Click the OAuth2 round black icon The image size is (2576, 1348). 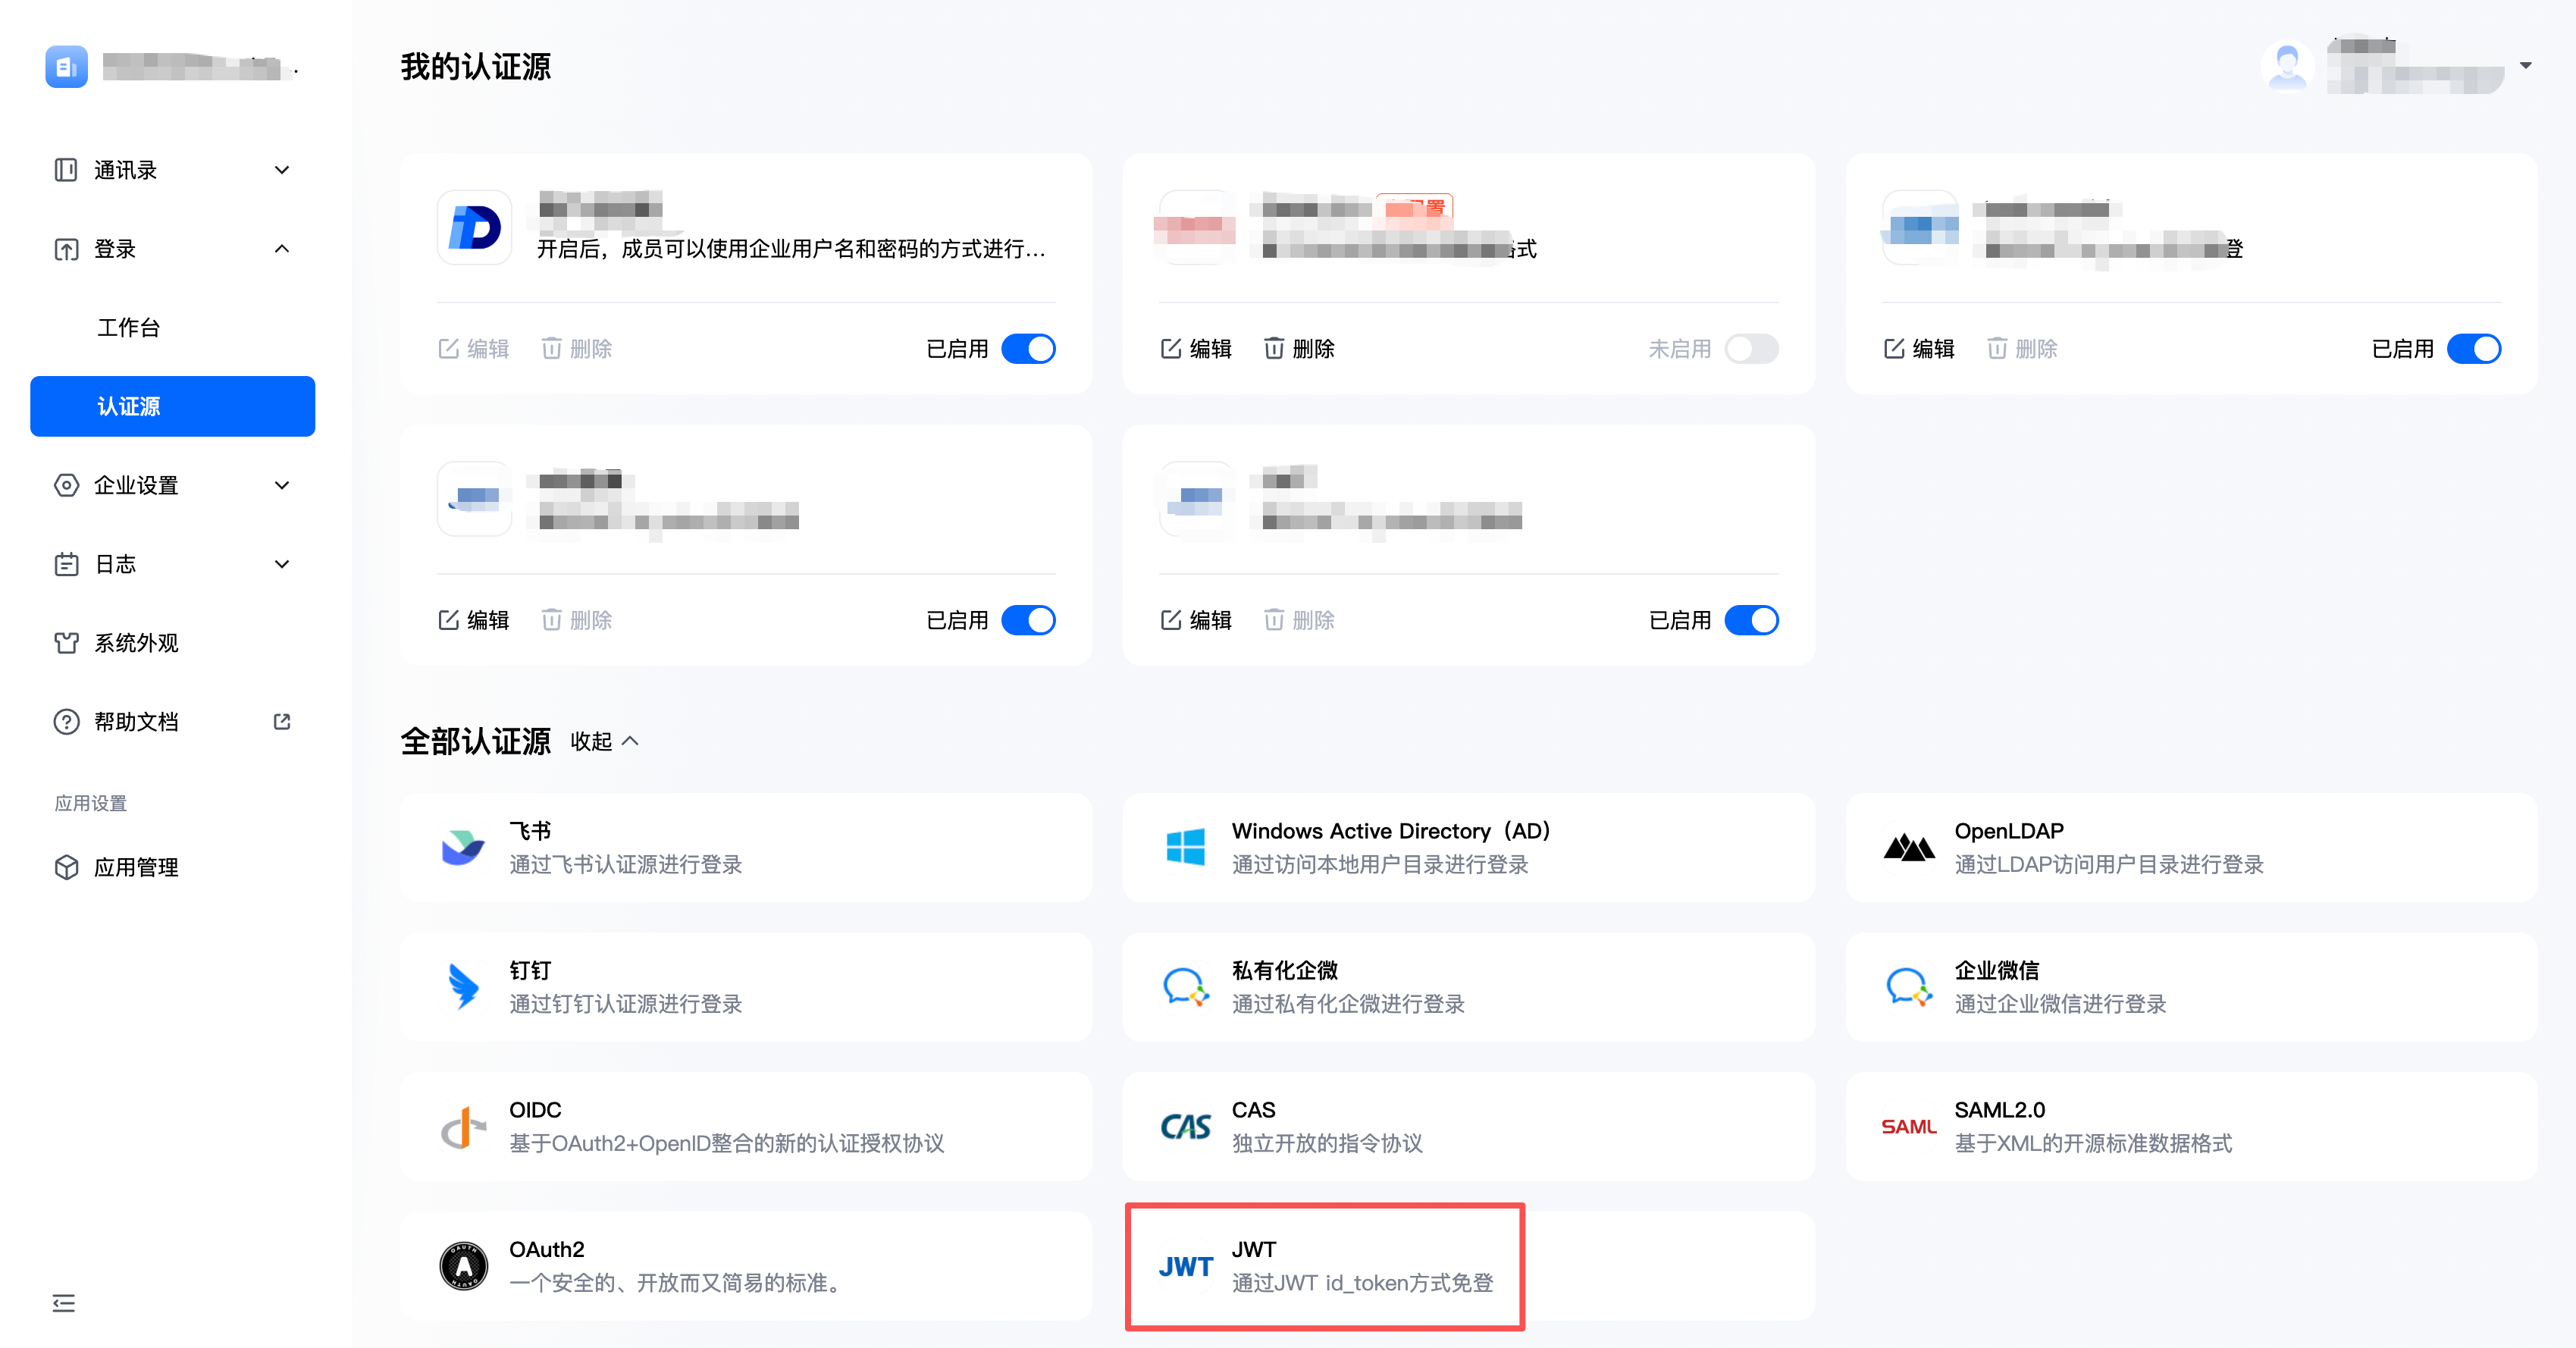coord(463,1265)
